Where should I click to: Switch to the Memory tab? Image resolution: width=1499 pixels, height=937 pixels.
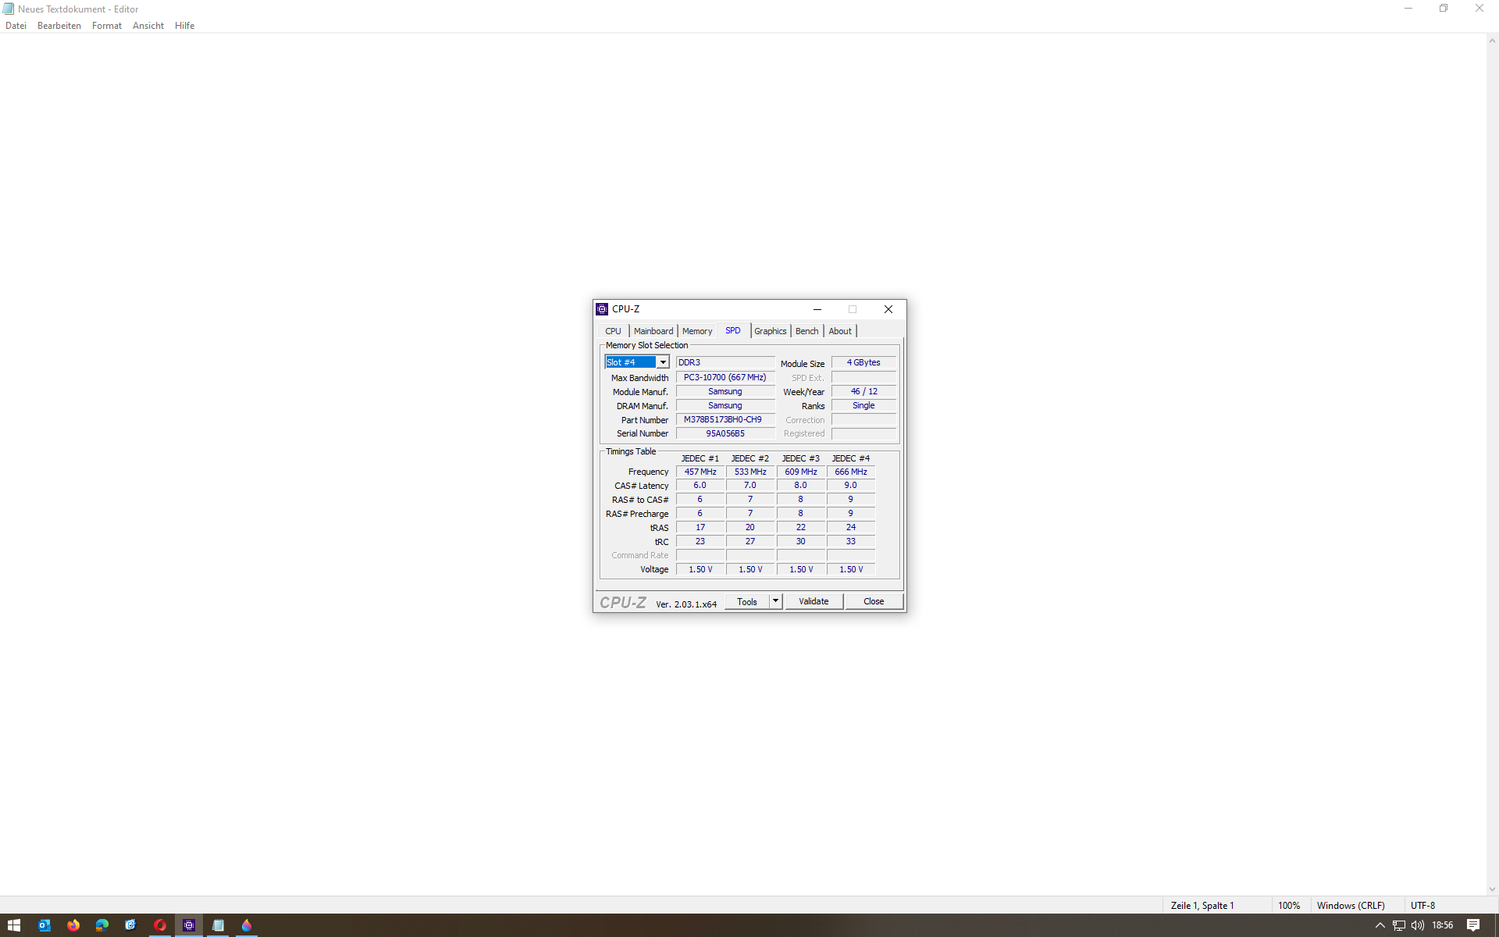tap(696, 331)
